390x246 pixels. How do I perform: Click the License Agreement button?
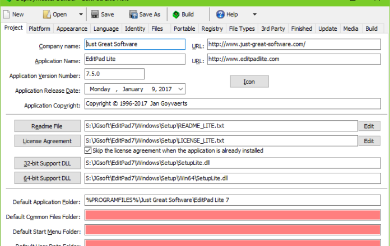point(47,141)
